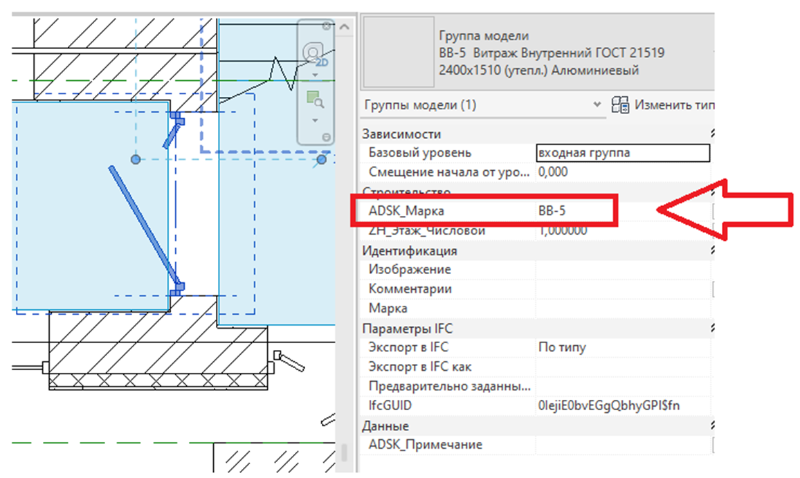The image size is (800, 478).
Task: Select the Изображение parameter label
Action: tap(410, 269)
